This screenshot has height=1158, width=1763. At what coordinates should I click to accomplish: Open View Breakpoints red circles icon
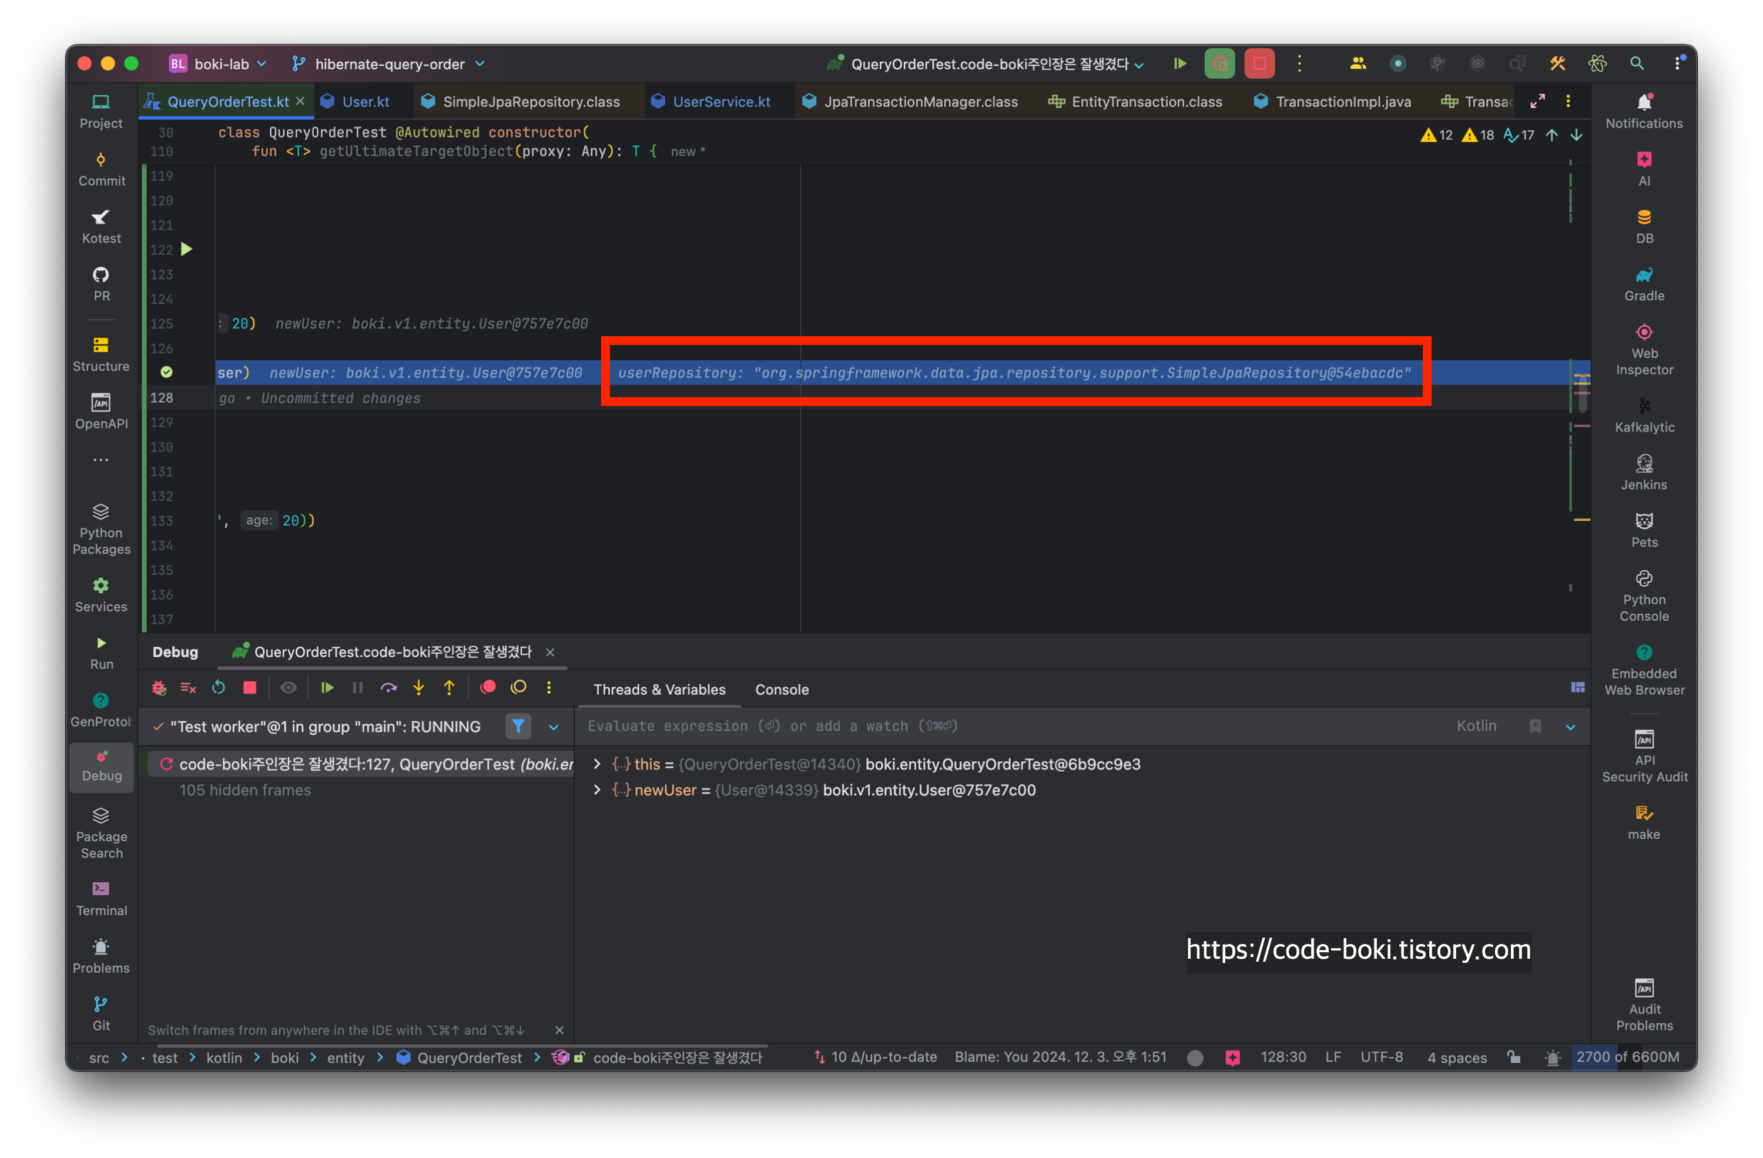pyautogui.click(x=487, y=688)
